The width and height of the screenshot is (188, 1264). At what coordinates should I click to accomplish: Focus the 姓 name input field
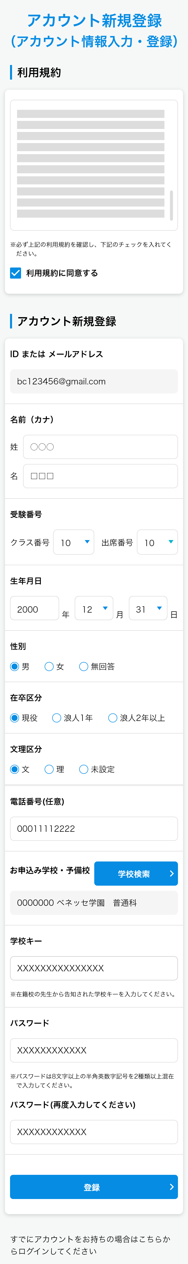[101, 447]
